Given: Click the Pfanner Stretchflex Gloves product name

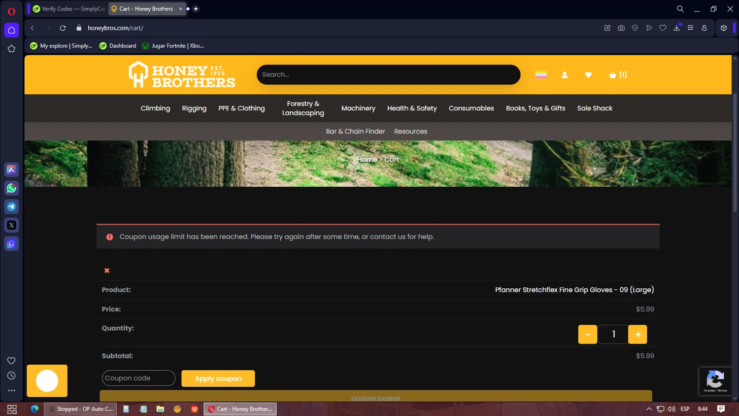Looking at the screenshot, I should (574, 290).
